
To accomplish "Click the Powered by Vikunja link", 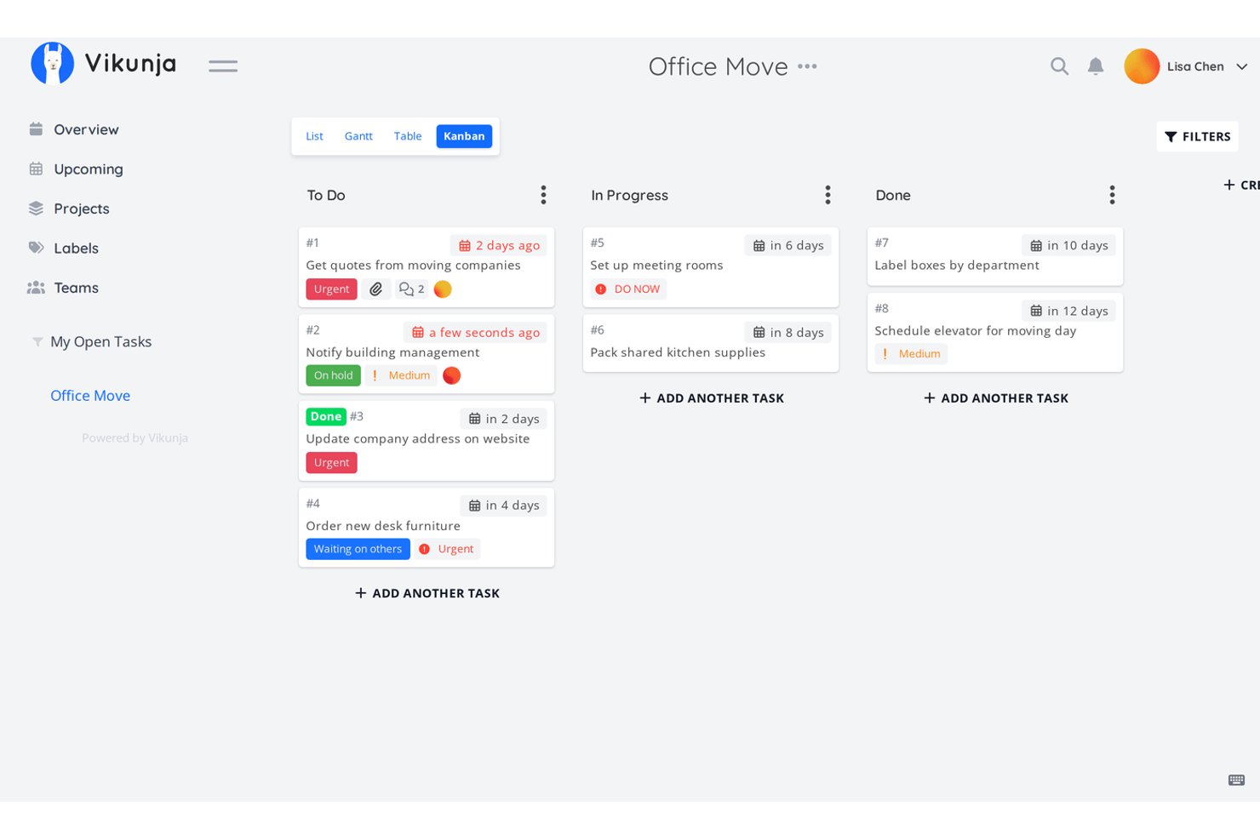I will pyautogui.click(x=135, y=438).
